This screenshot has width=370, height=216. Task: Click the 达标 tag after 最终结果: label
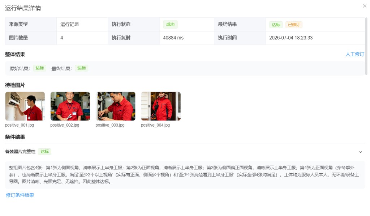[81, 68]
